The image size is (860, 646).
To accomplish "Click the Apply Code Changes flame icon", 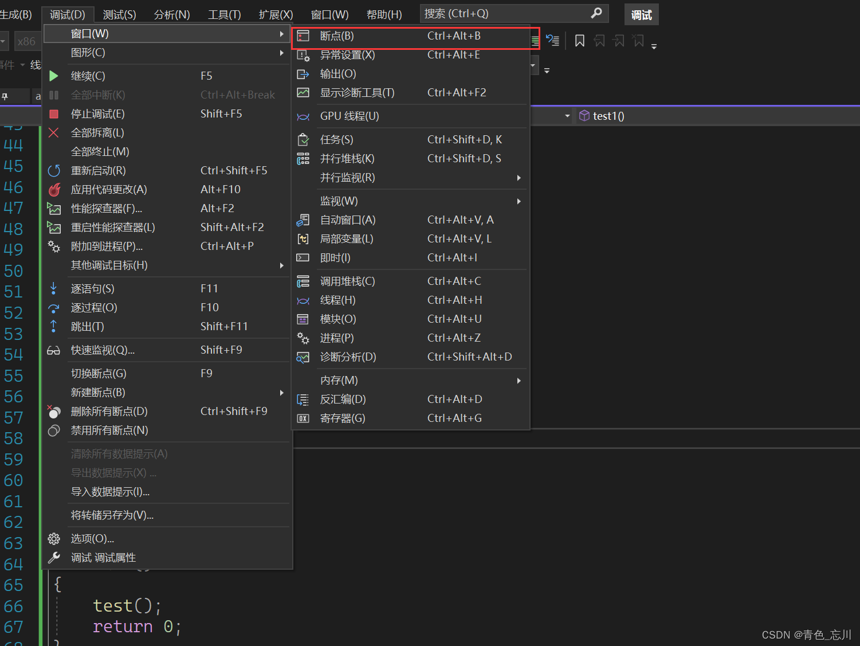I will [x=54, y=190].
